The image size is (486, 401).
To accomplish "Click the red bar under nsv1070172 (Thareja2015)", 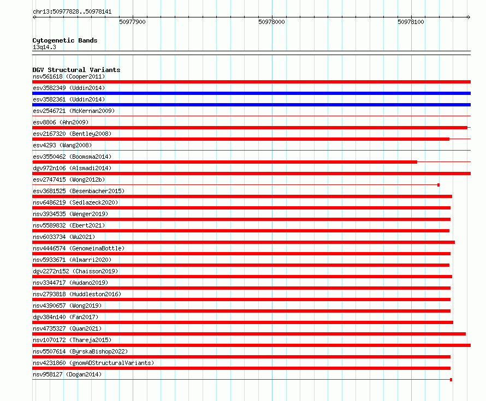I will [251, 345].
